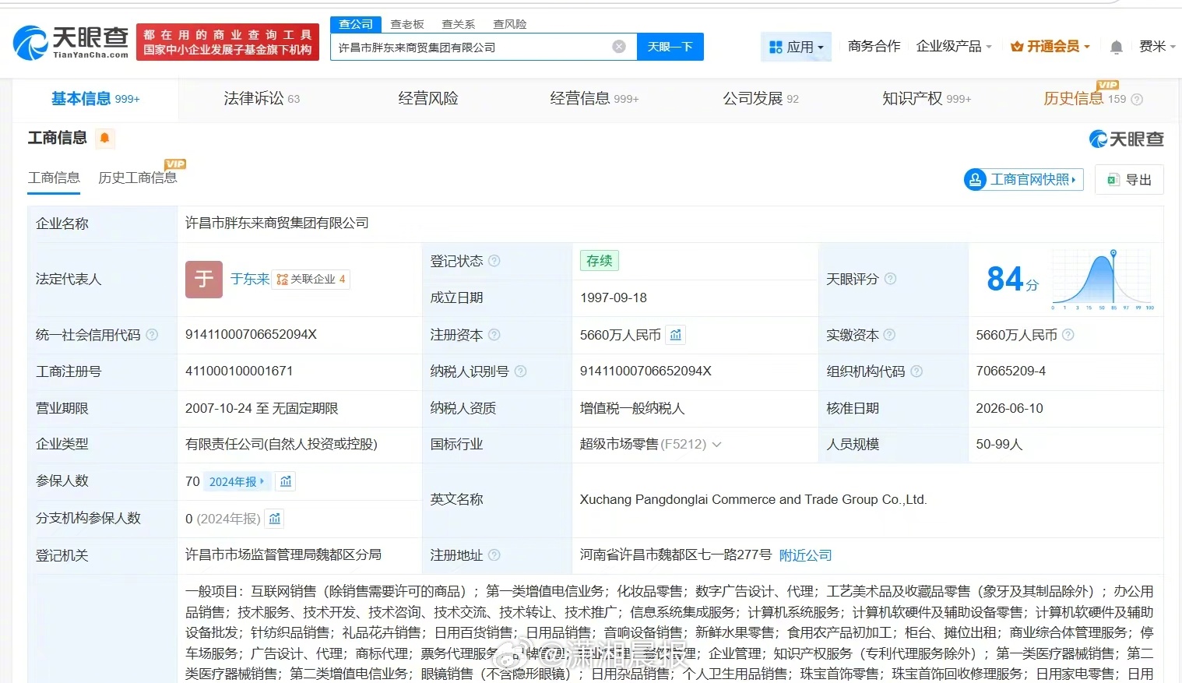
Task: Click the TianYanCha logo
Action: pos(71,42)
